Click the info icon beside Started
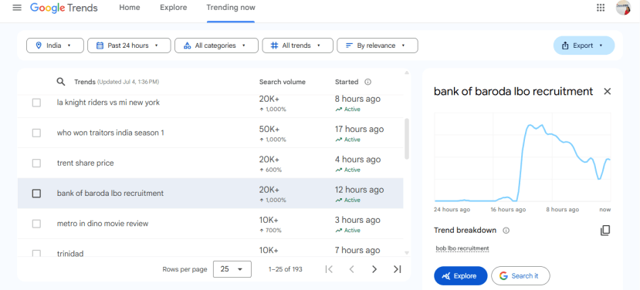 click(367, 82)
